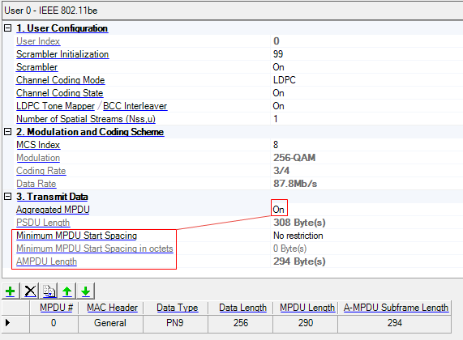
Task: Collapse the Modulation and Coding Scheme section
Action: click(x=8, y=132)
